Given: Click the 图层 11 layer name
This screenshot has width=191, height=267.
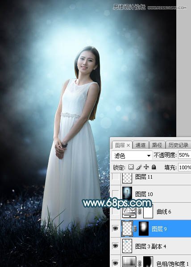Looking at the screenshot, I should pyautogui.click(x=144, y=177).
